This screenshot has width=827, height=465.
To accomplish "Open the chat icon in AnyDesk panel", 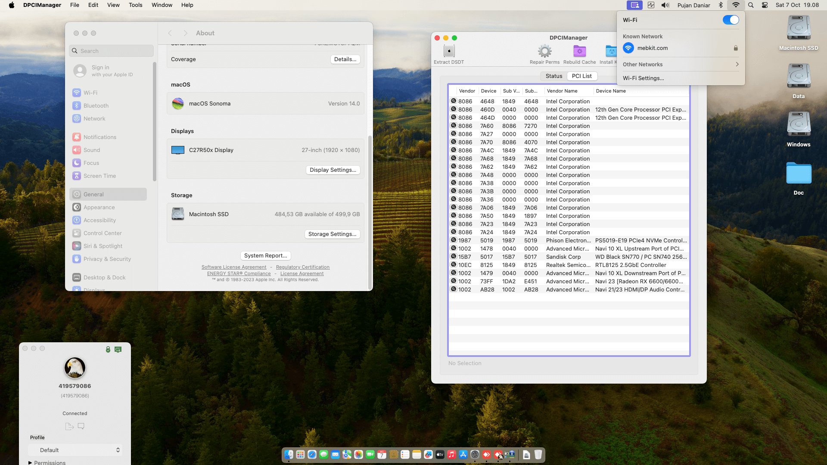I will point(81,426).
